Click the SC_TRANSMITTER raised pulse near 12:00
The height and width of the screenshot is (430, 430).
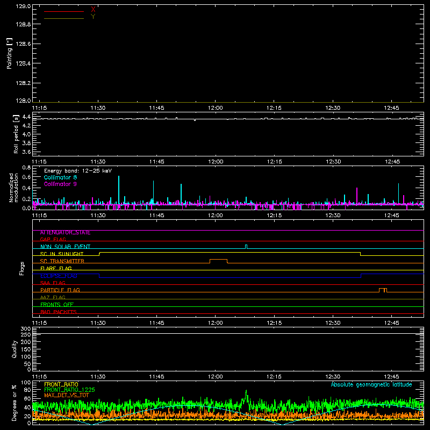[x=219, y=261]
